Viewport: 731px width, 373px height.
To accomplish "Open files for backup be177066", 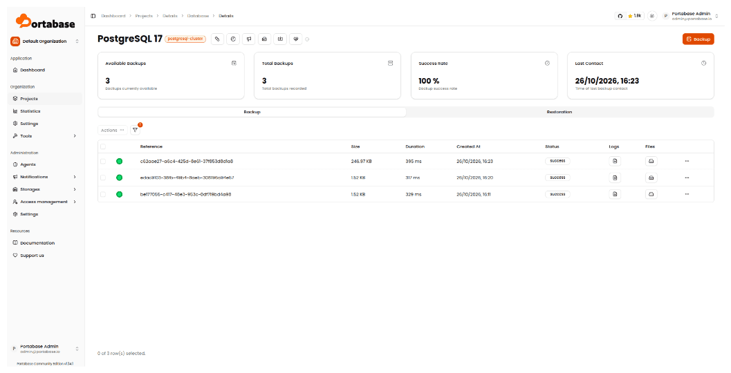I will (x=651, y=194).
